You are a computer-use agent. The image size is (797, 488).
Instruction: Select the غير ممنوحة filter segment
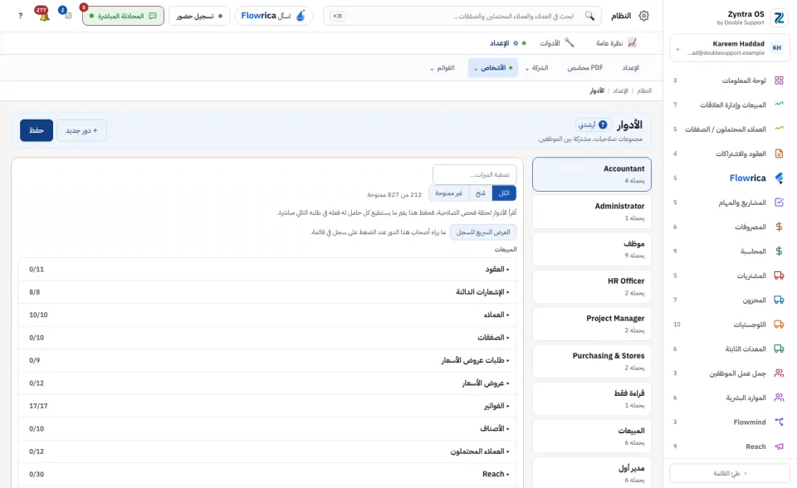click(x=449, y=193)
